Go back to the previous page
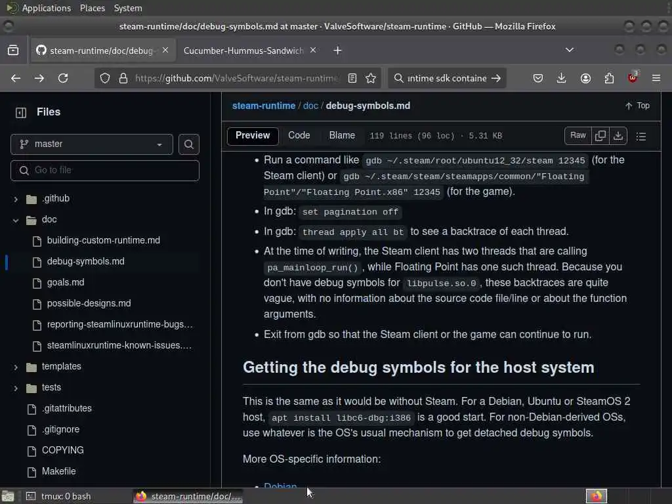The height and width of the screenshot is (504, 672). [x=16, y=79]
